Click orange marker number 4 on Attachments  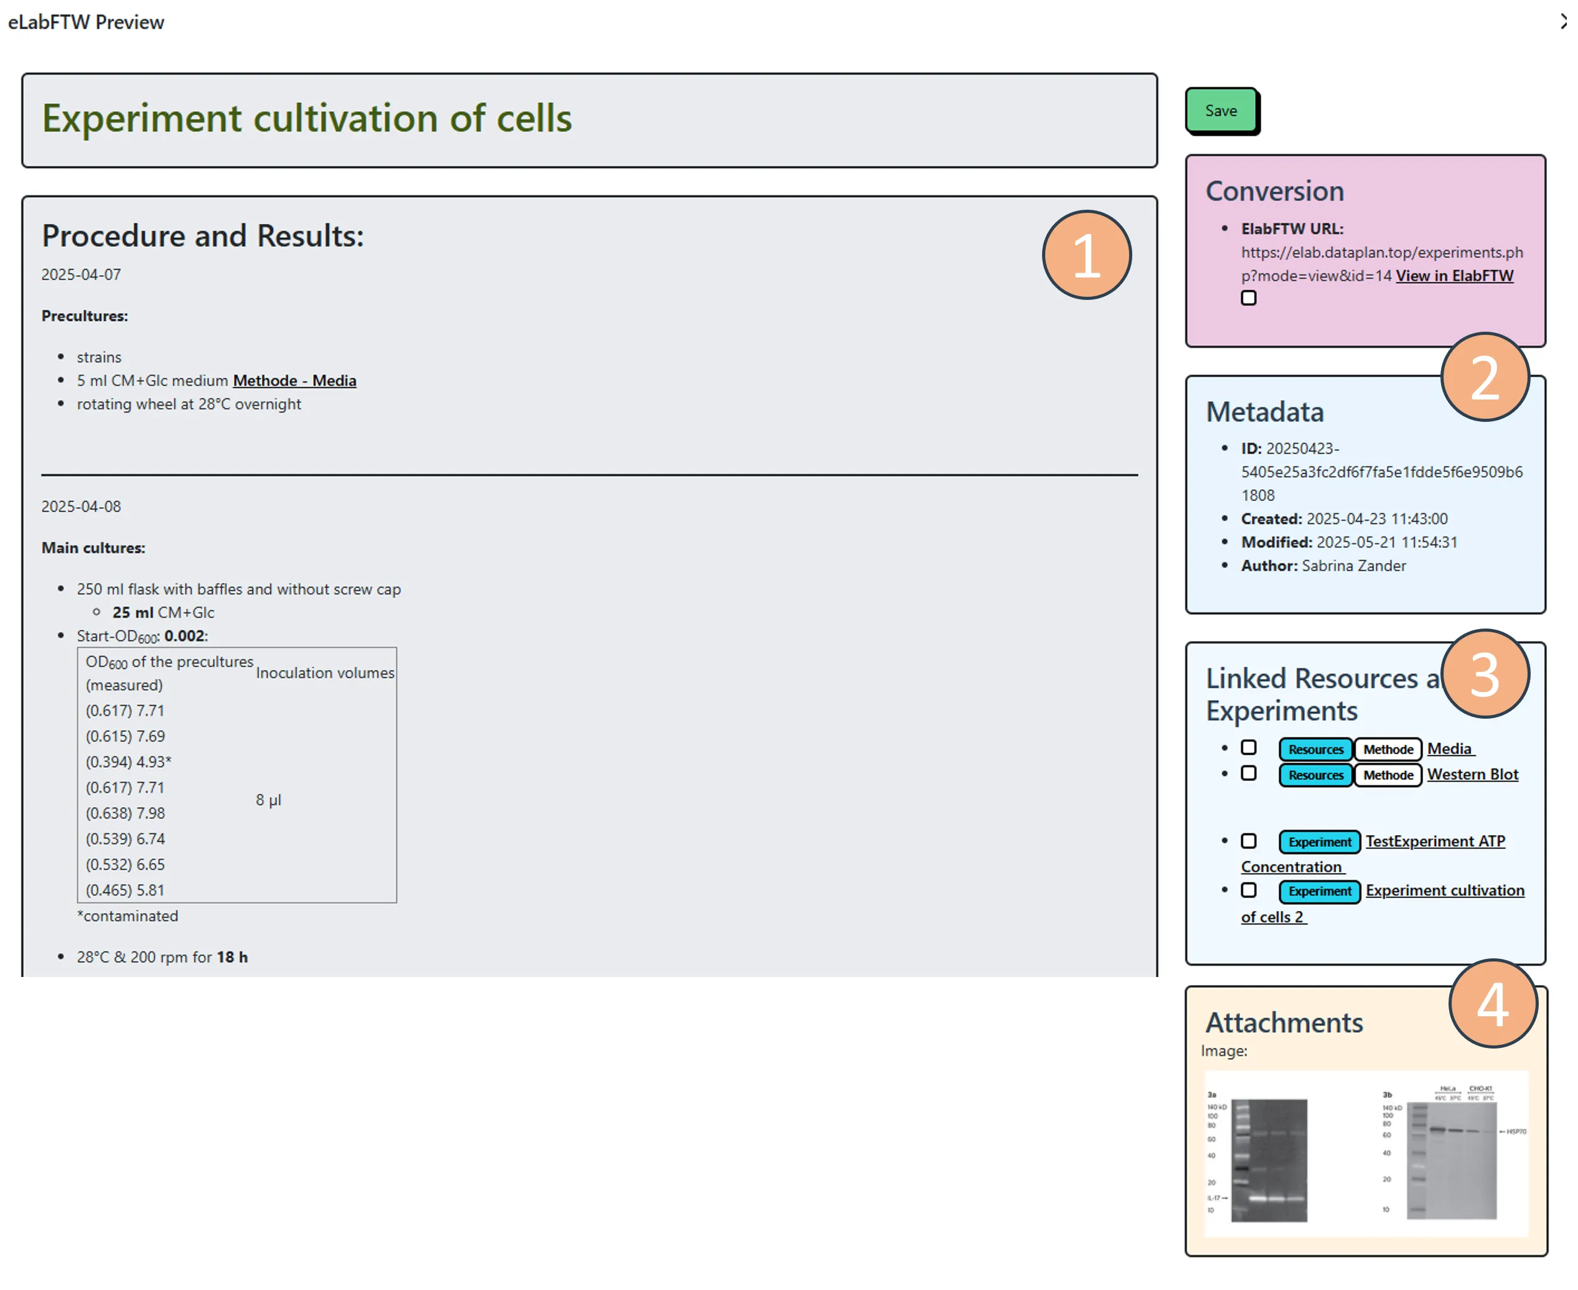[x=1493, y=1004]
